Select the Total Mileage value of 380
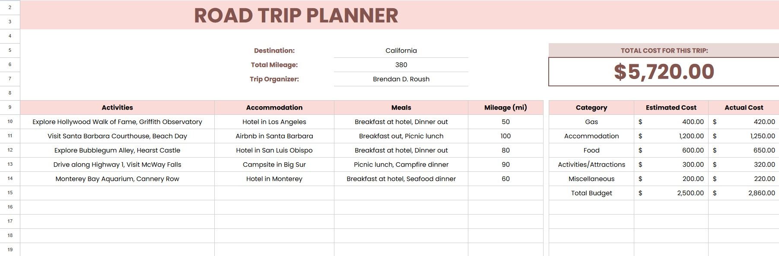Viewport: 779px width, 256px height. click(400, 65)
